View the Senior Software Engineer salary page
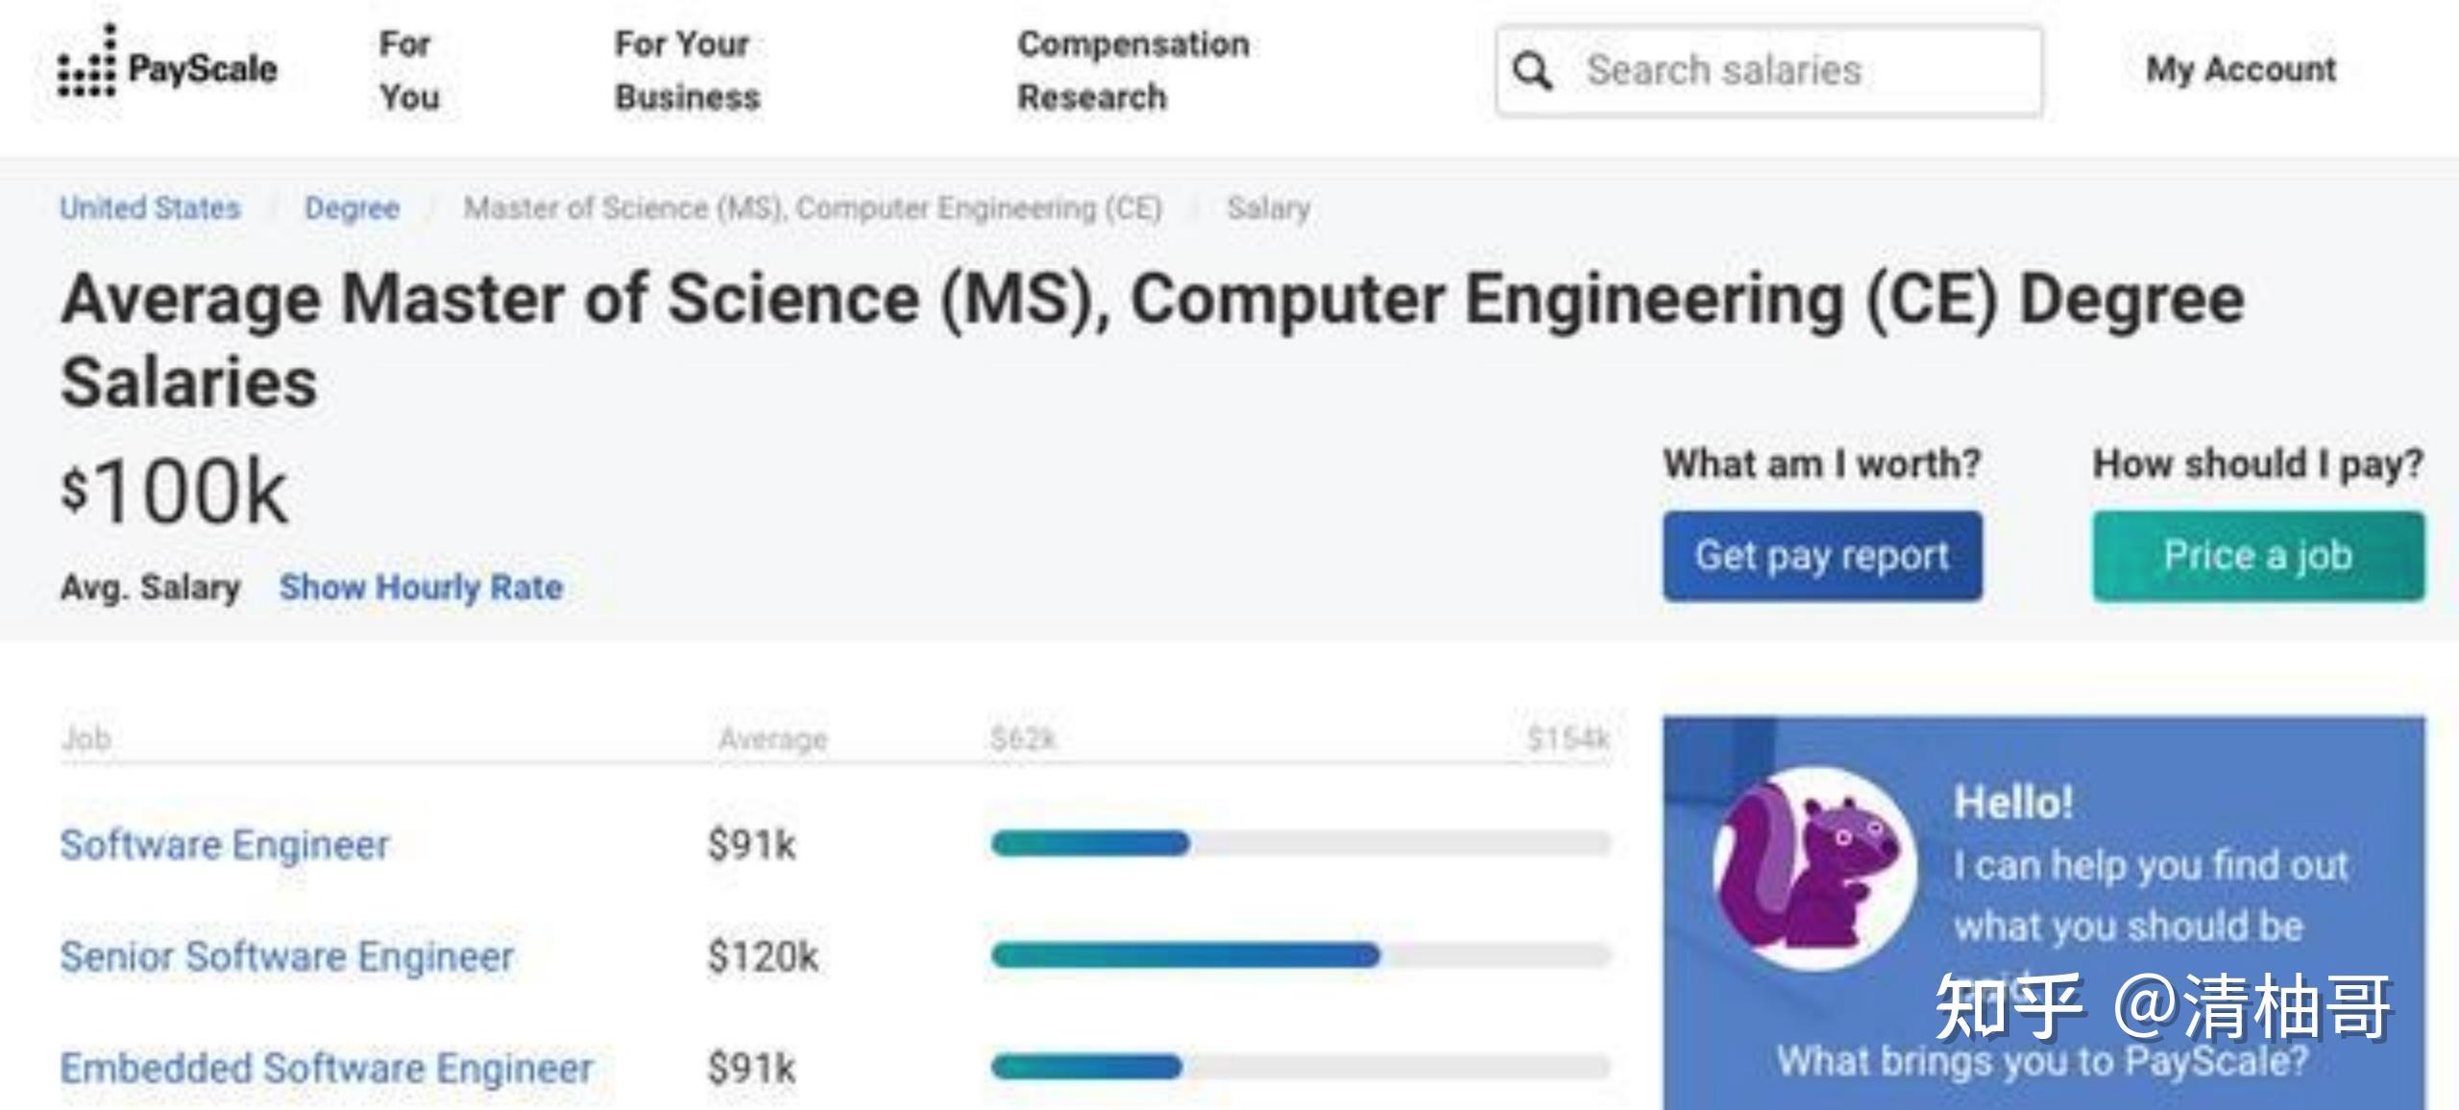 pos(285,956)
